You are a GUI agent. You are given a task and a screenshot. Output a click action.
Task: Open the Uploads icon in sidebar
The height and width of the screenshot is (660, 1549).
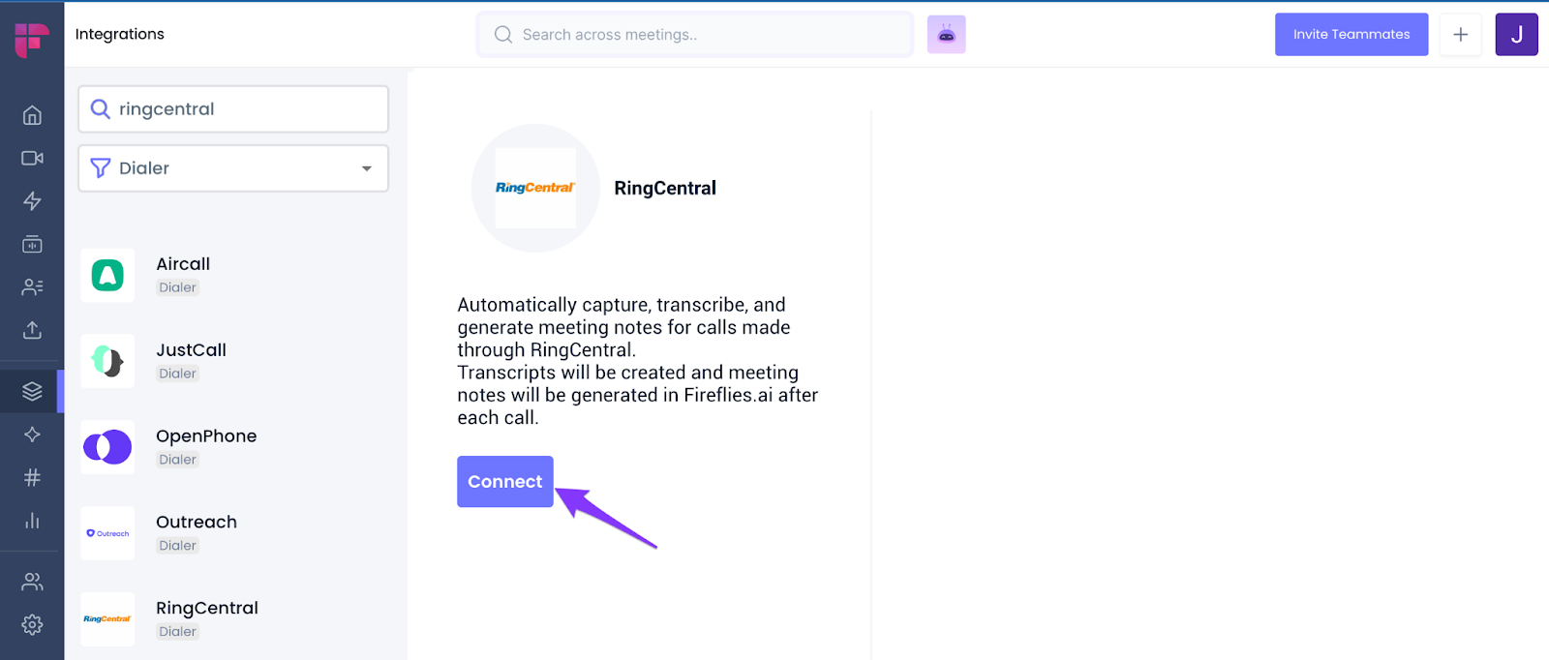(x=32, y=330)
